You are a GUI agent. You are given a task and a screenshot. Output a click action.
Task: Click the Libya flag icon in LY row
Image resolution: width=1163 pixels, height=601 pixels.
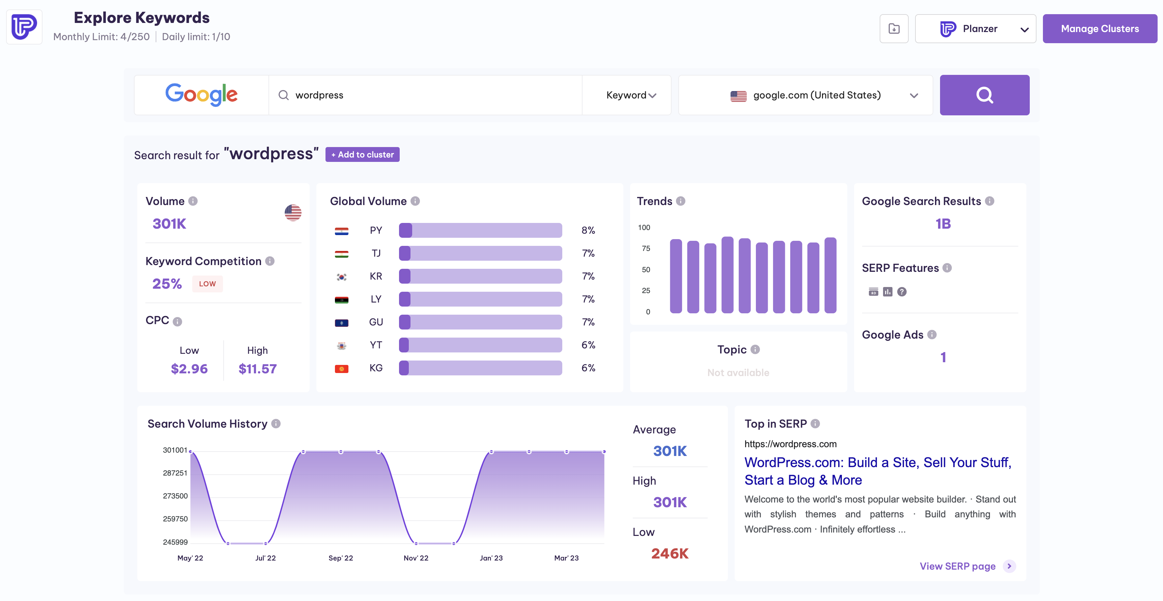tap(341, 300)
